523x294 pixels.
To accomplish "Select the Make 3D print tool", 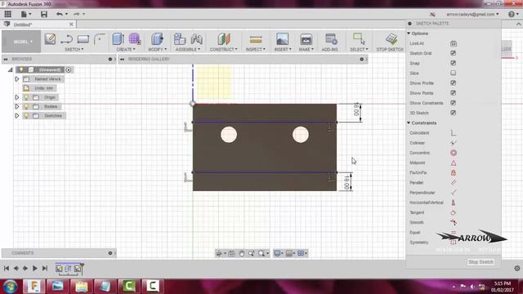I will click(x=306, y=39).
